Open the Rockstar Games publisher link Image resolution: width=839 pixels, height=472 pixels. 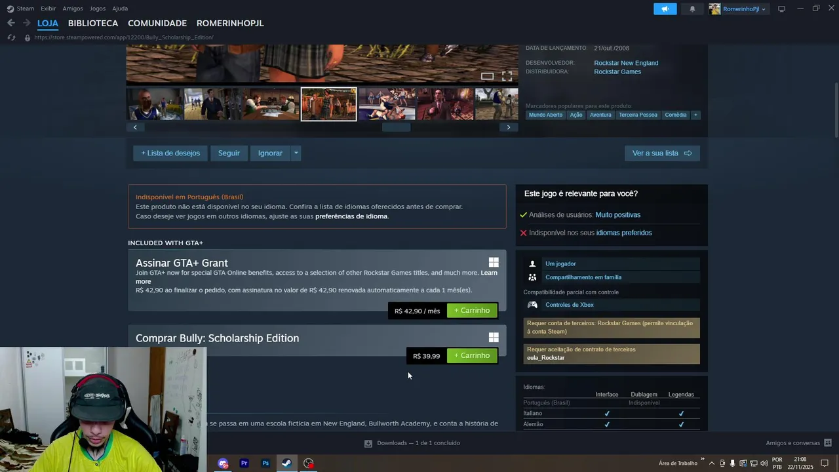[x=617, y=71]
